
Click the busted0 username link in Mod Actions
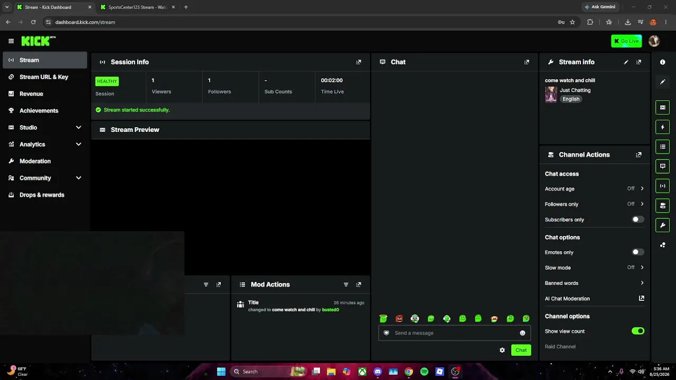pyautogui.click(x=330, y=310)
